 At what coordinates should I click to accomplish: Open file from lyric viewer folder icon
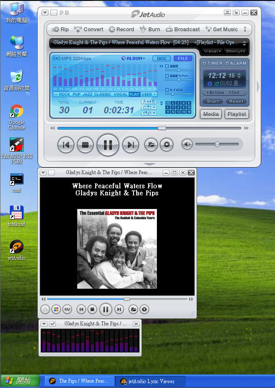click(133, 310)
